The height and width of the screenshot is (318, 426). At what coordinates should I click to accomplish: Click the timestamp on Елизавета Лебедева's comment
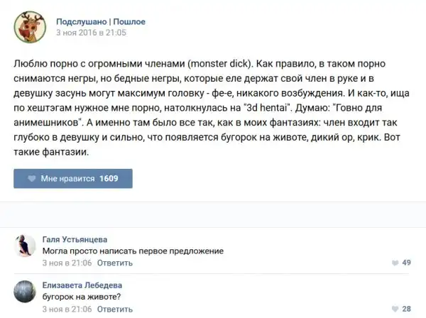[68, 309]
